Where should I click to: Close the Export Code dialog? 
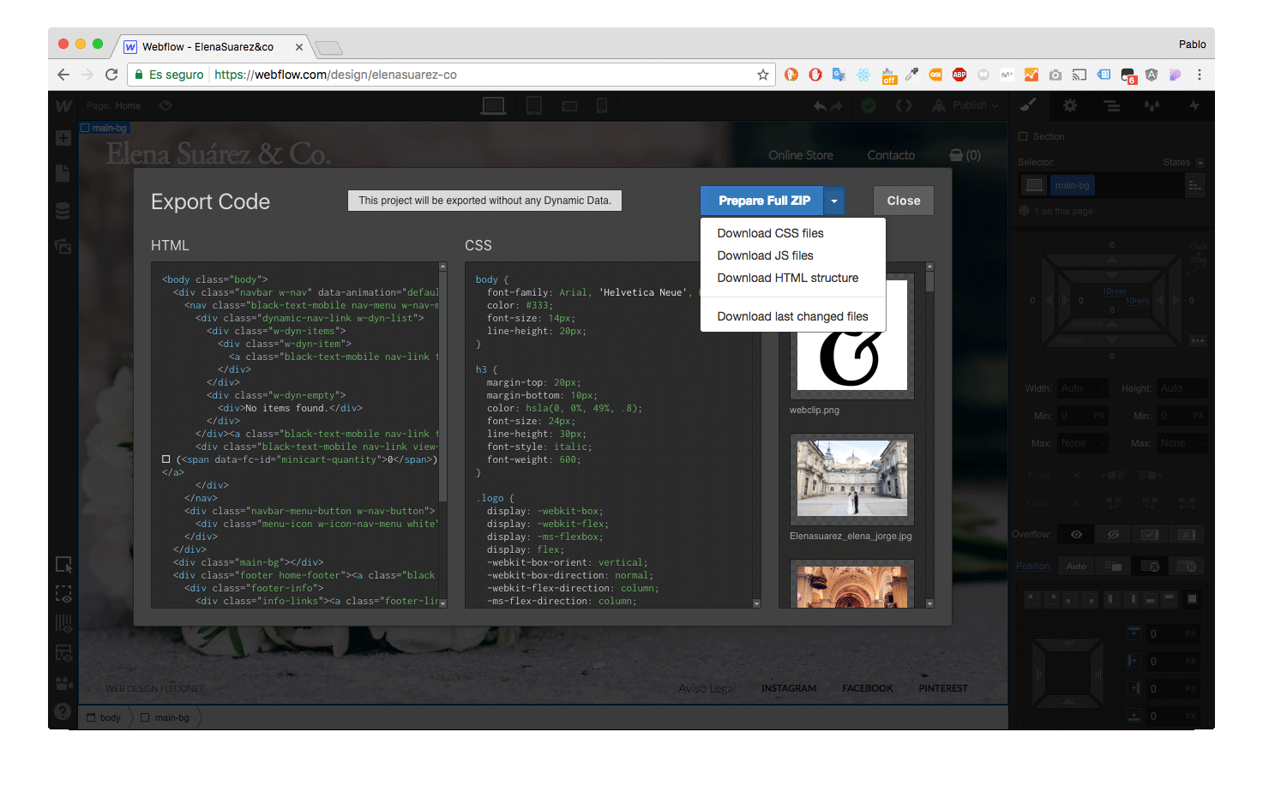tap(904, 201)
